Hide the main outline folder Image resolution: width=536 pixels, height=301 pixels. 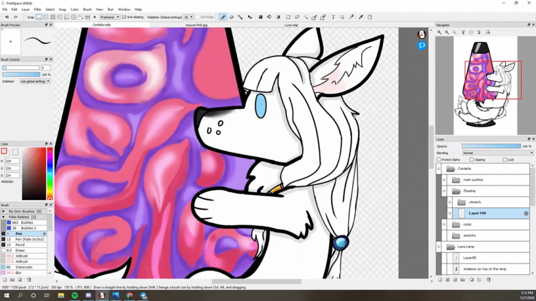point(444,180)
